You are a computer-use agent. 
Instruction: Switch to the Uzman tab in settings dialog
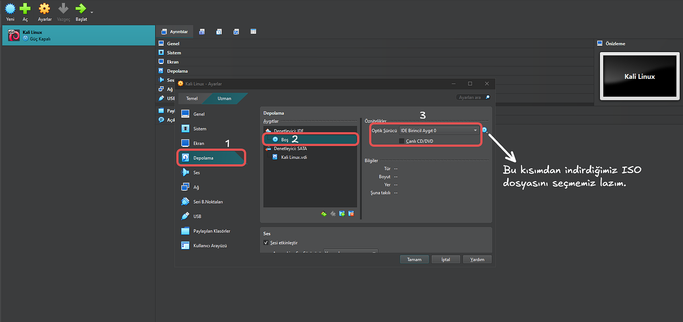[224, 98]
